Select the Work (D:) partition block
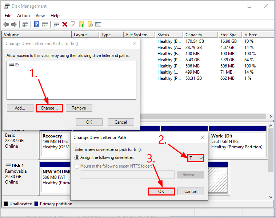 (x=237, y=144)
